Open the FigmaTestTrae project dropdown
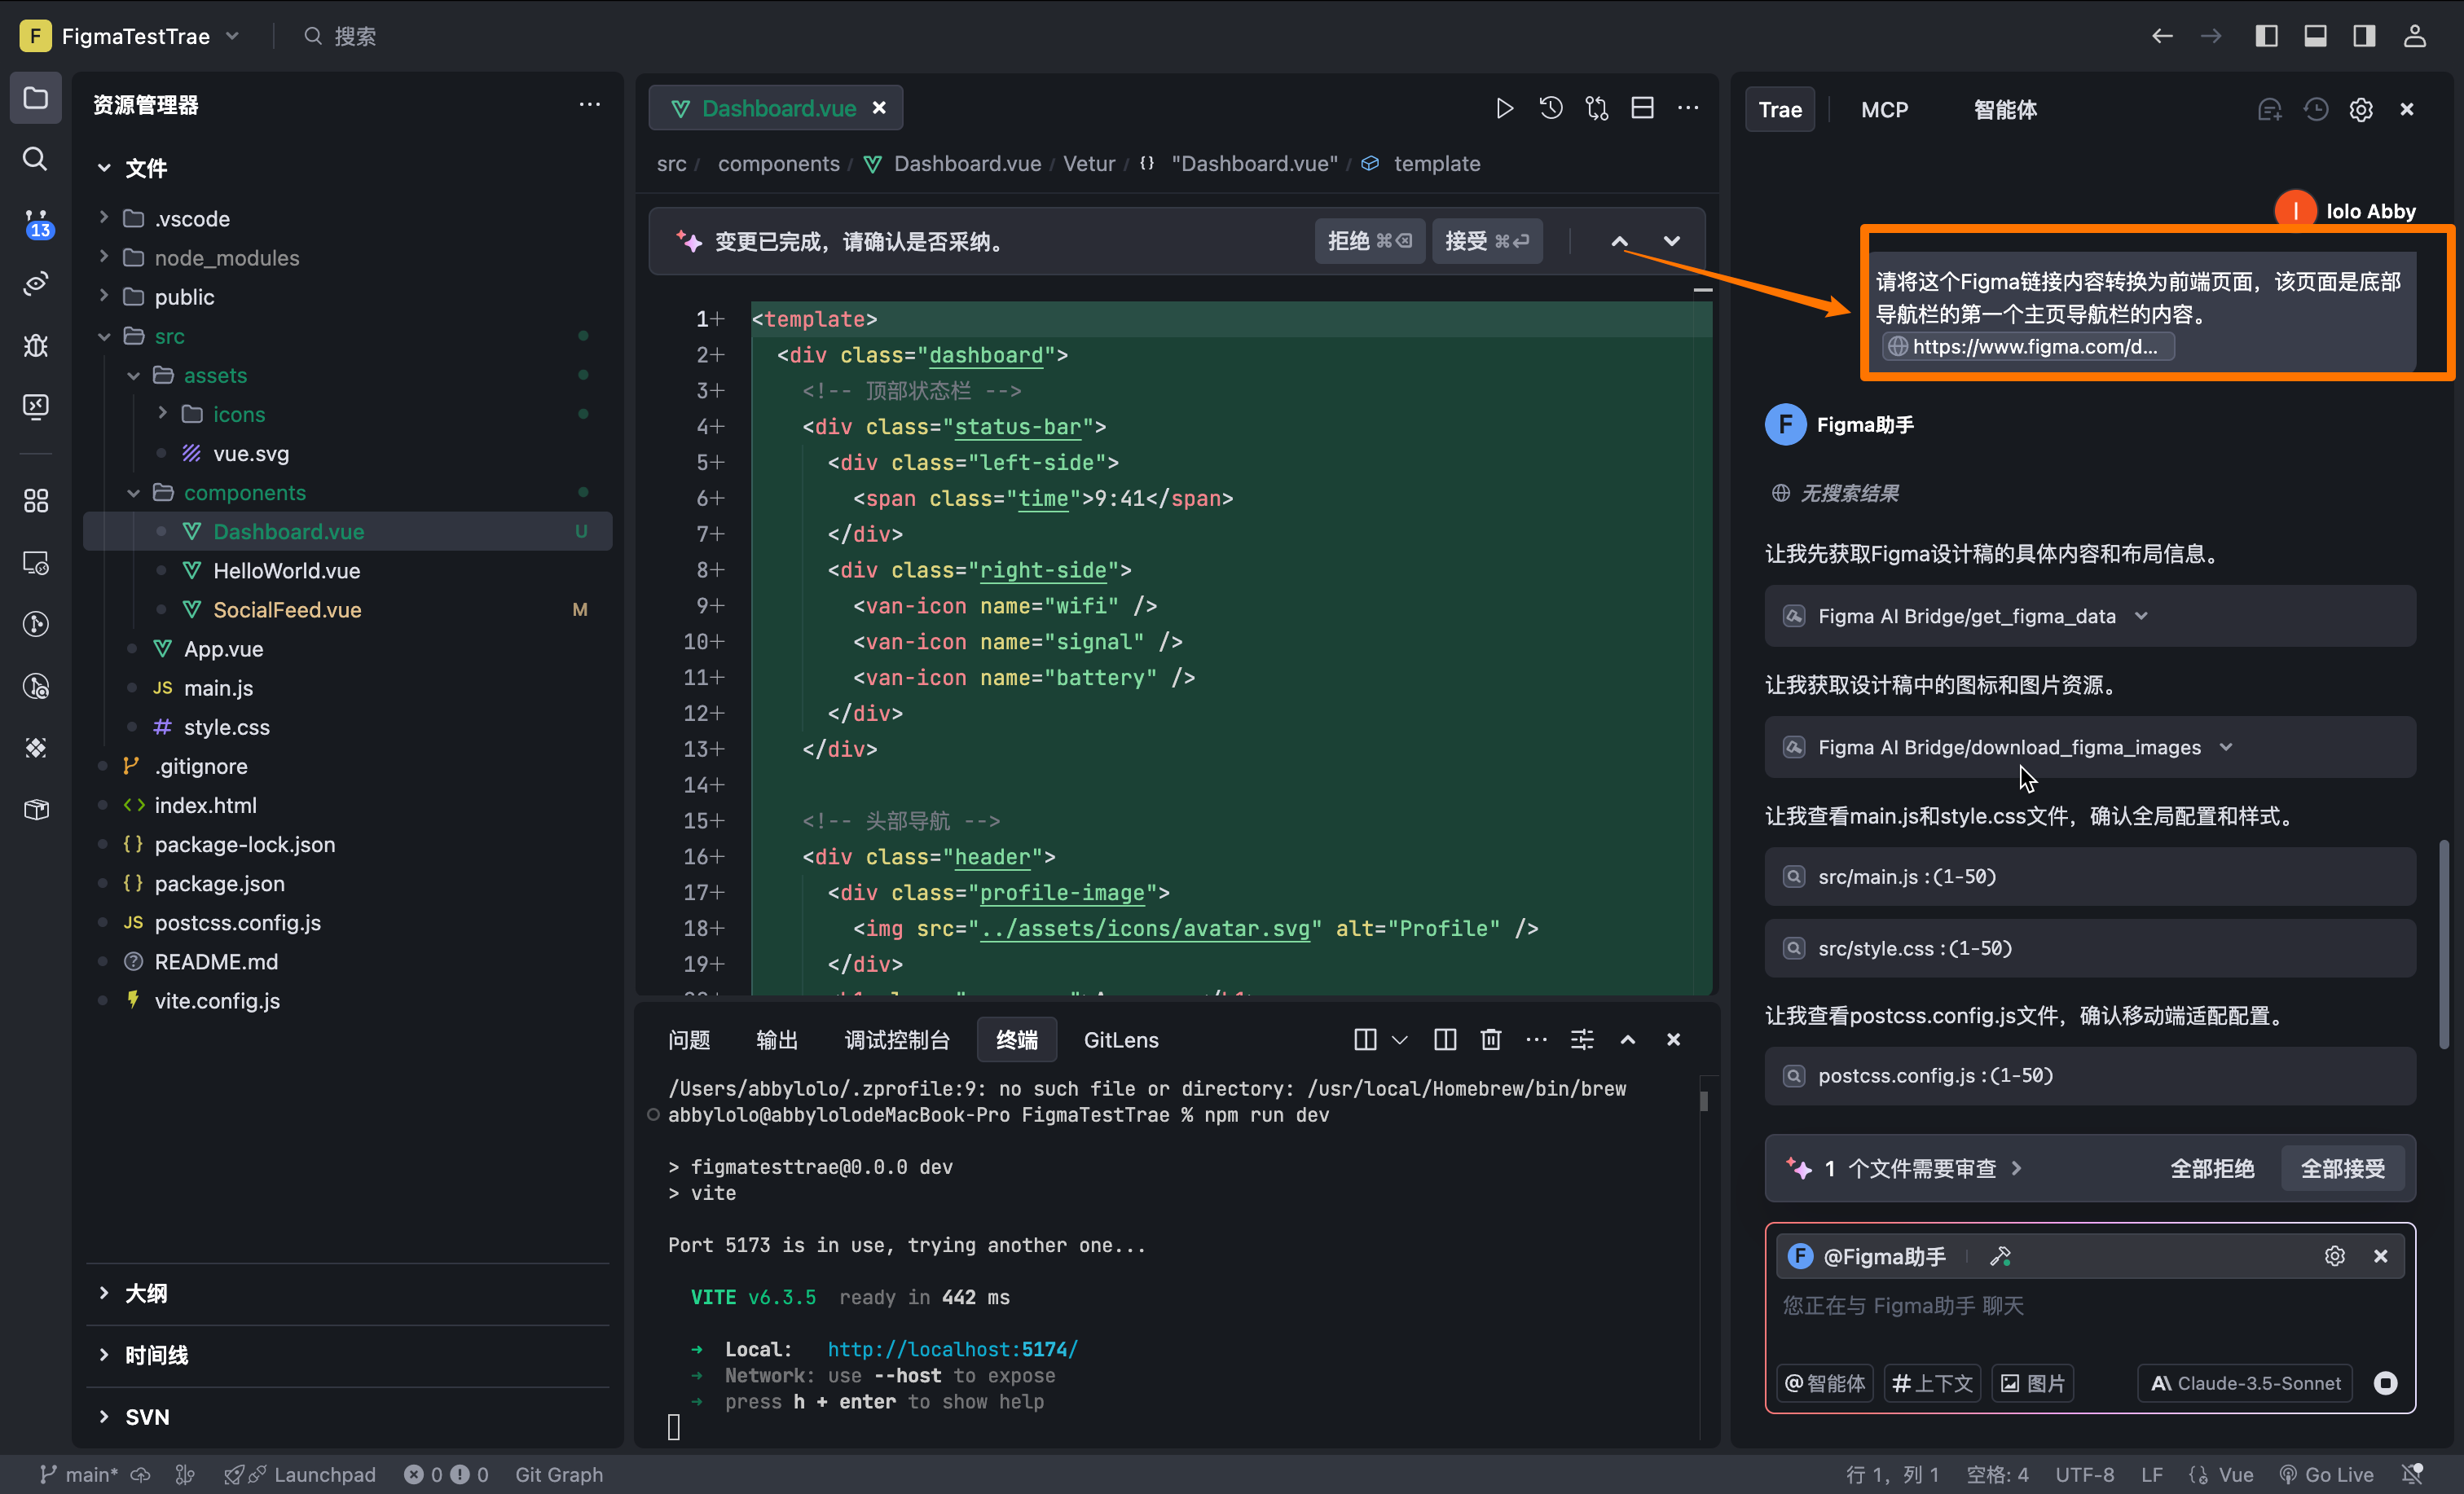The width and height of the screenshot is (2464, 1494). [130, 36]
